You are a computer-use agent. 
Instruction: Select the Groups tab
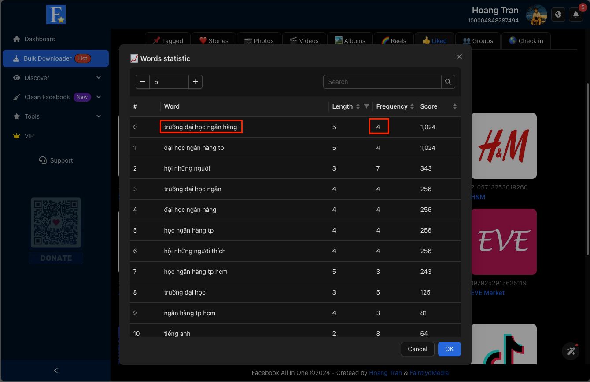pos(478,40)
